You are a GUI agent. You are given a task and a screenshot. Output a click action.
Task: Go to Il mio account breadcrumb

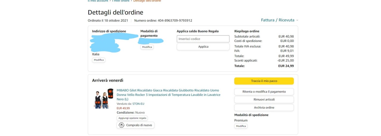pos(98,1)
